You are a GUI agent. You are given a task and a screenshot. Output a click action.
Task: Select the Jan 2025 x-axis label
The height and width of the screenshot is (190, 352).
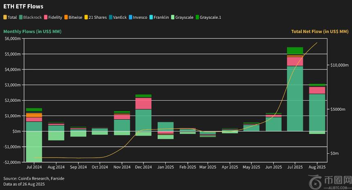(166, 167)
